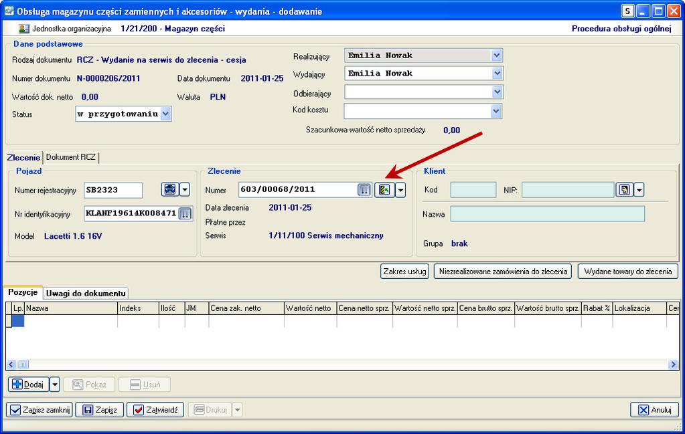Viewport: 685px width, 434px height.
Task: Click the text 1/21/200 - Magazyn części
Action: (173, 29)
